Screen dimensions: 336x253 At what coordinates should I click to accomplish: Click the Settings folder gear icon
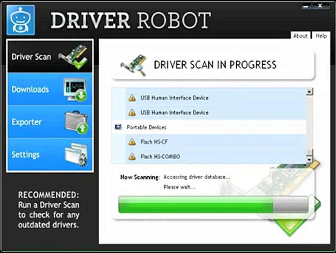[x=76, y=154]
